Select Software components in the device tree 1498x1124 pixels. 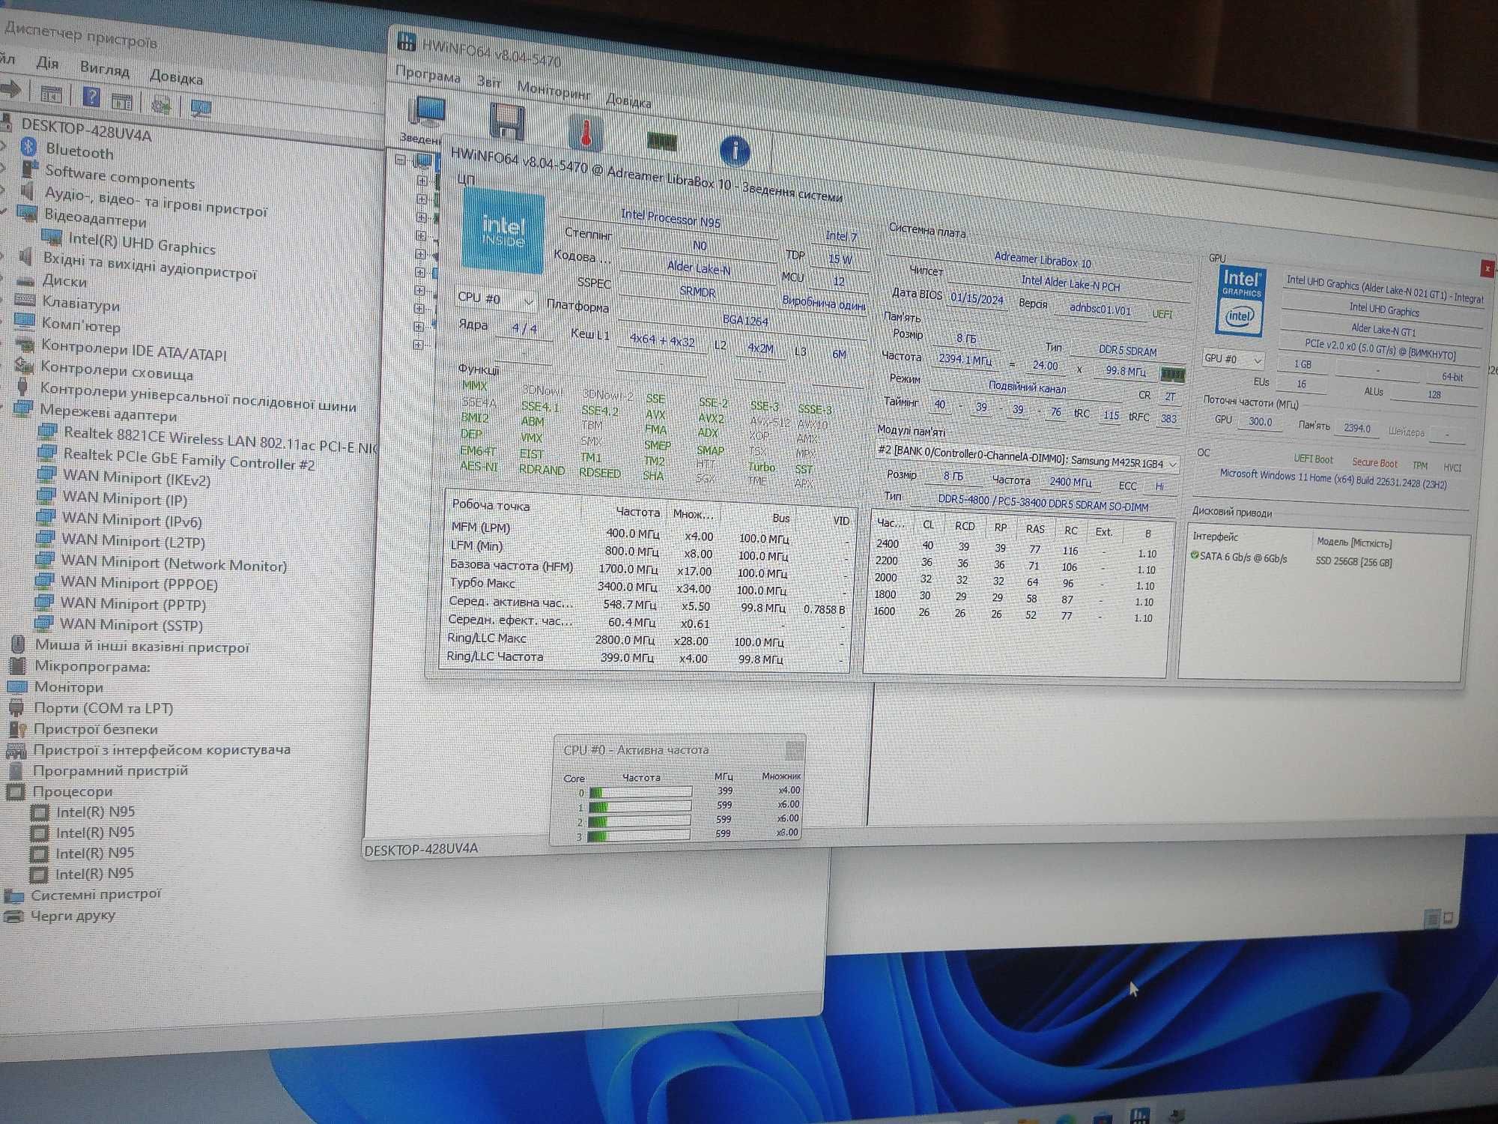[x=120, y=177]
